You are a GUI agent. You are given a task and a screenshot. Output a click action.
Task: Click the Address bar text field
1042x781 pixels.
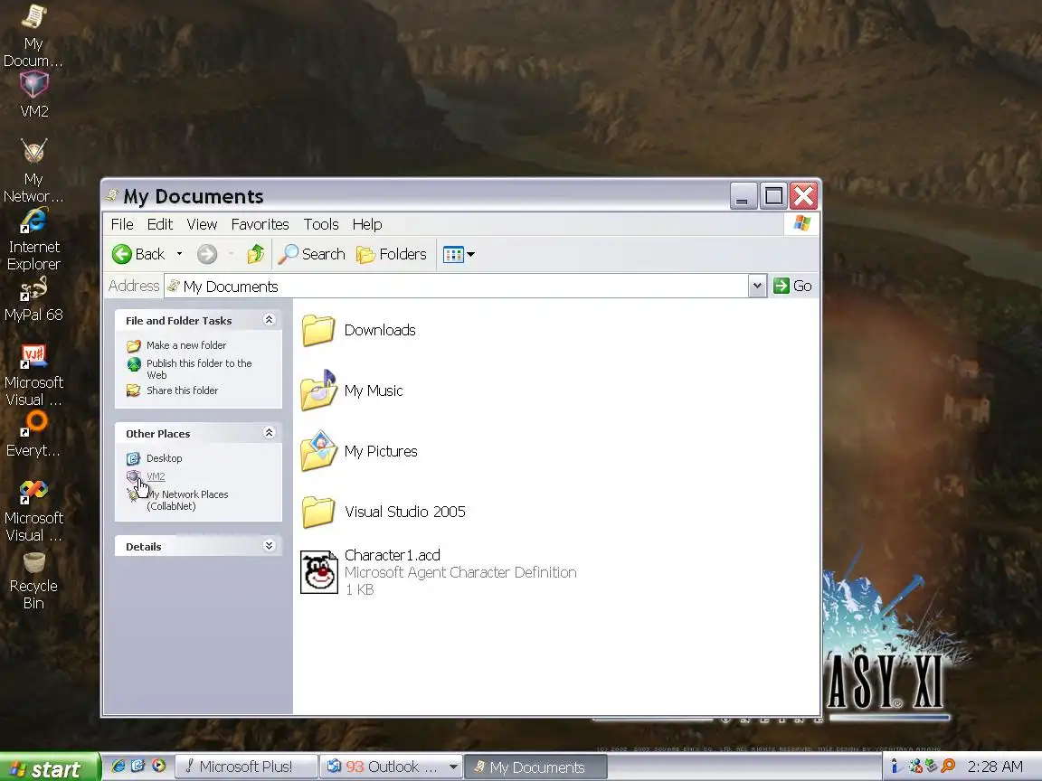coord(456,287)
